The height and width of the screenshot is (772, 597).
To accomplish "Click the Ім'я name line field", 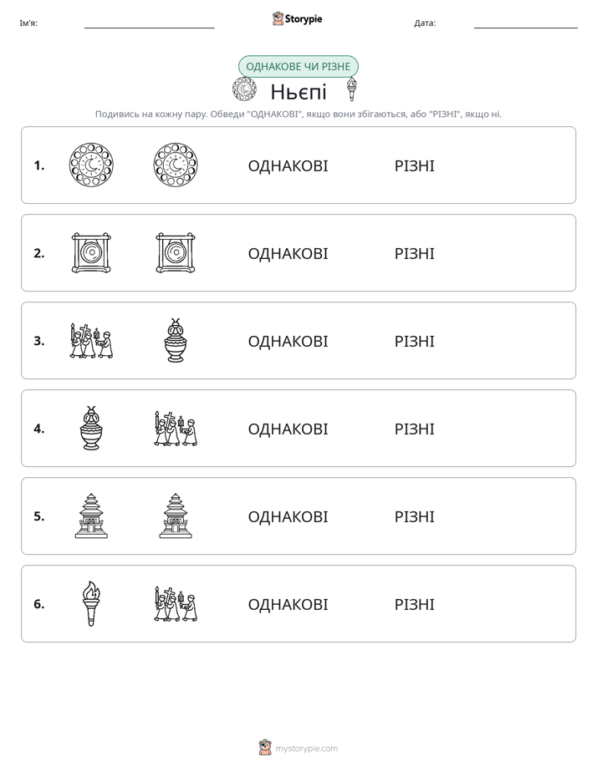I will click(x=149, y=23).
